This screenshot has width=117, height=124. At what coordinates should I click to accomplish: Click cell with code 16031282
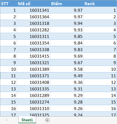(x=33, y=30)
